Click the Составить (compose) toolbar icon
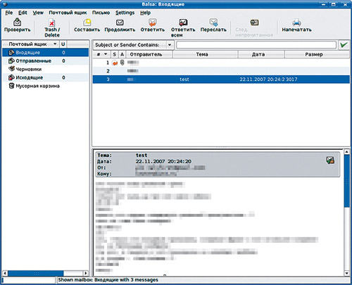 pos(87,23)
